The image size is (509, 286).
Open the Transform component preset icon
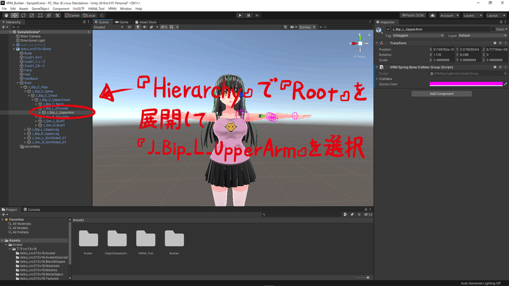click(500, 43)
